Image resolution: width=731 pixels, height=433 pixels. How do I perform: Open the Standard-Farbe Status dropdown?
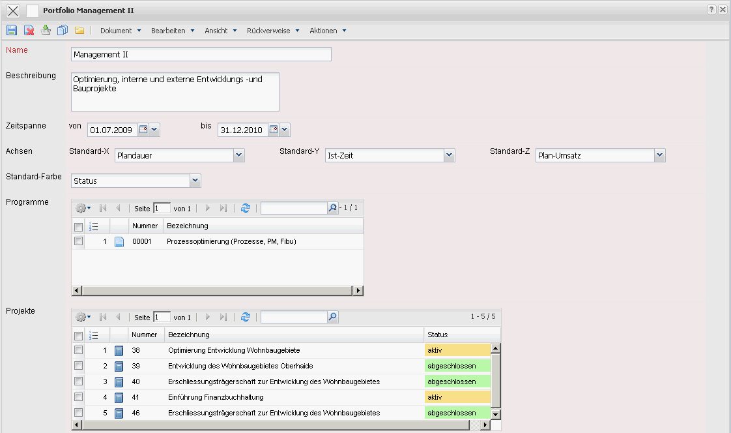(x=195, y=181)
